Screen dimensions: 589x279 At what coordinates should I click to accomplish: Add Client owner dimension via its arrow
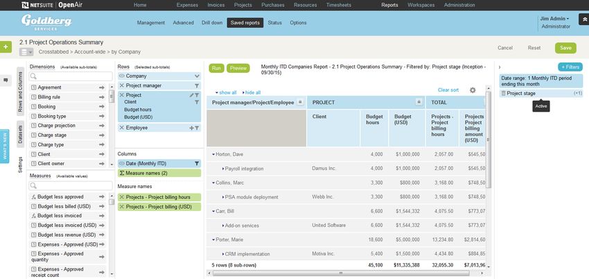pos(101,164)
